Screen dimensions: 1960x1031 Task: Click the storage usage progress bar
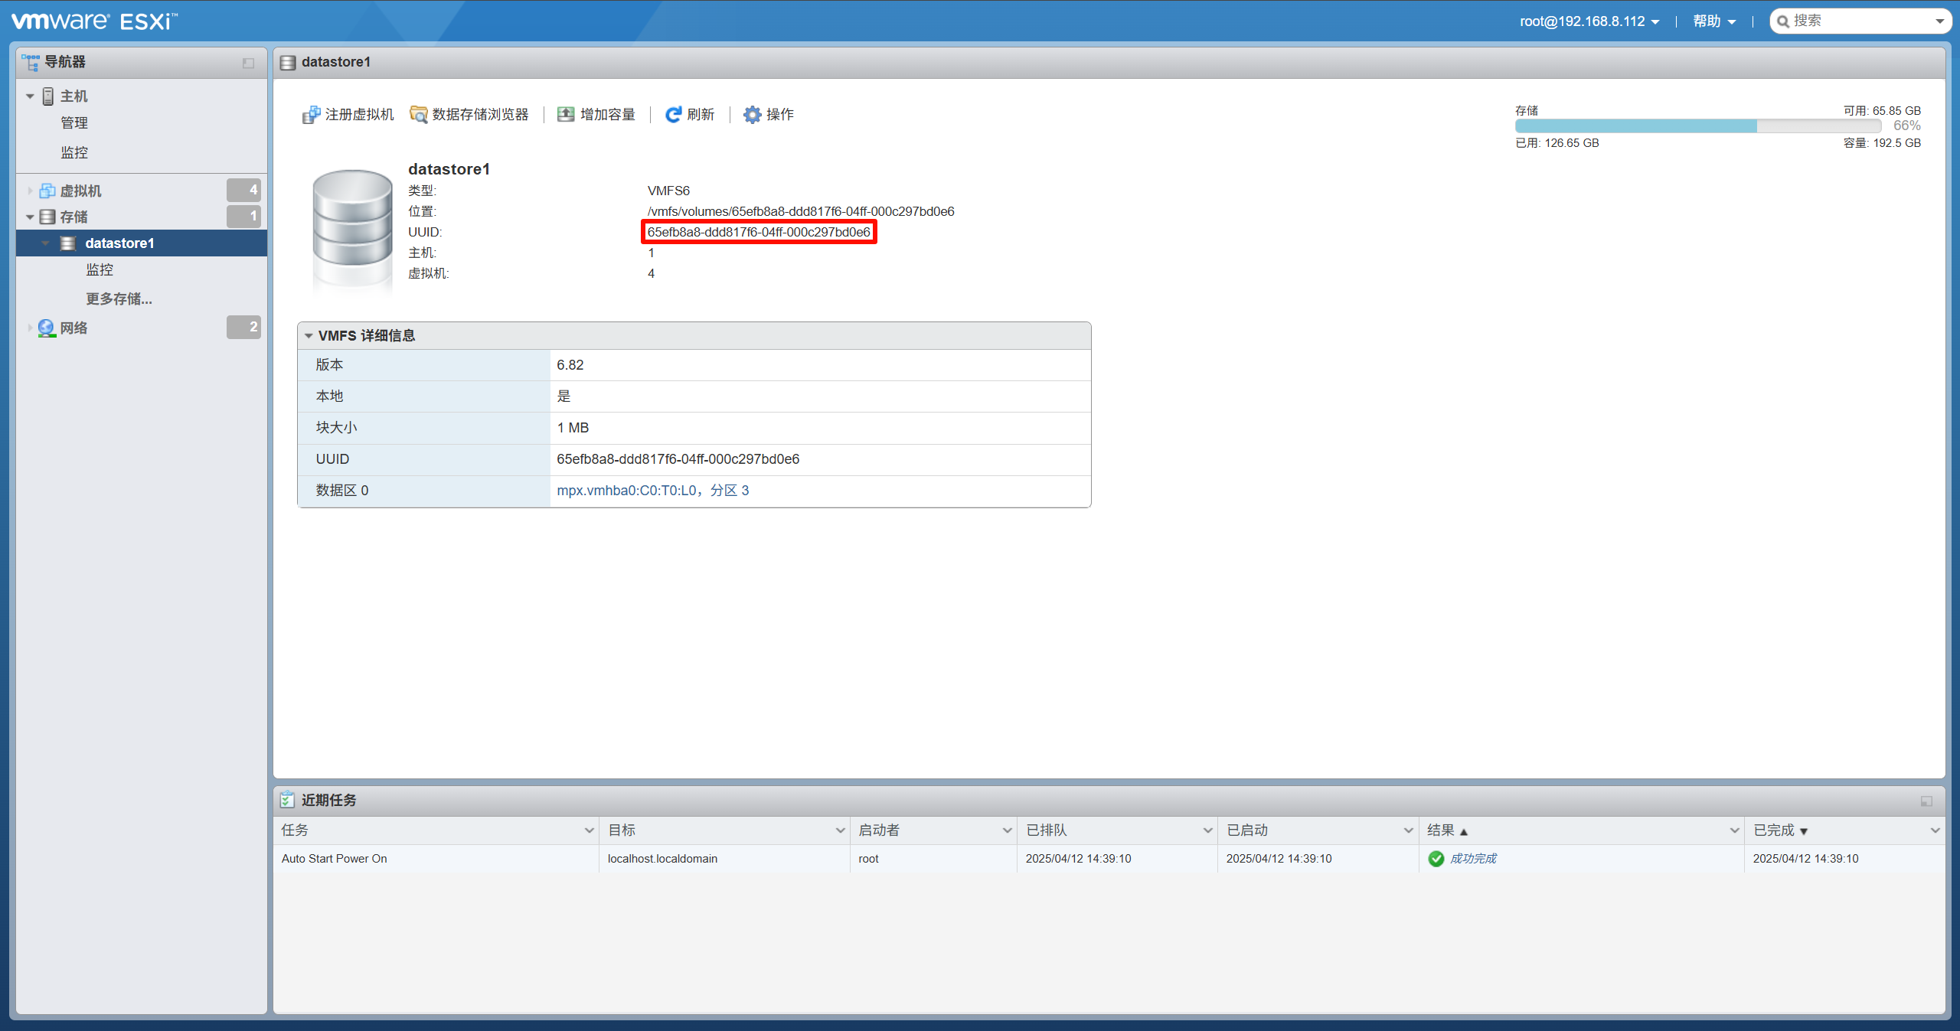click(x=1697, y=126)
